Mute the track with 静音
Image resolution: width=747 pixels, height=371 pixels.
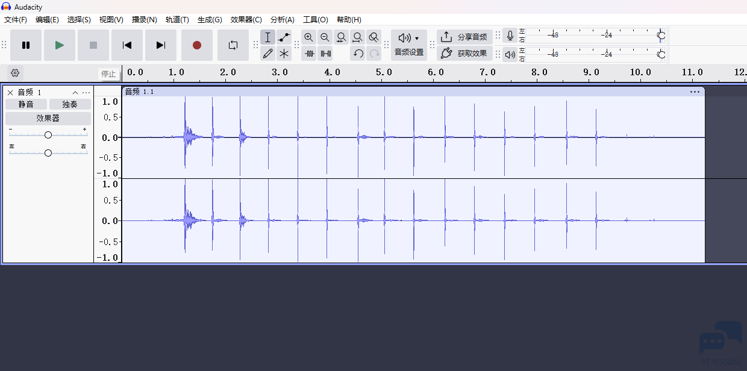point(26,104)
